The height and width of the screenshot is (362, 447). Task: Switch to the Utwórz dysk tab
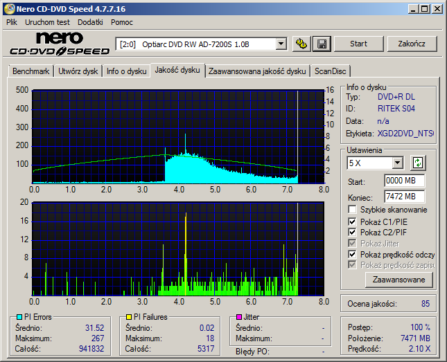coord(78,71)
